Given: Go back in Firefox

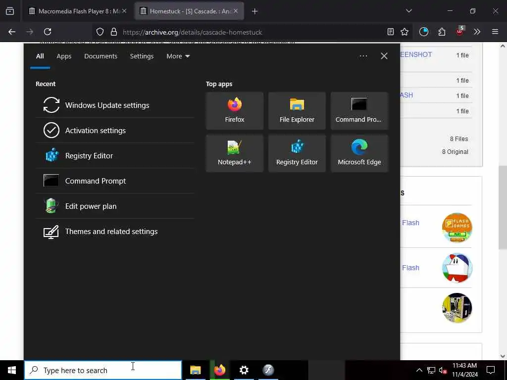Looking at the screenshot, I should pyautogui.click(x=12, y=32).
